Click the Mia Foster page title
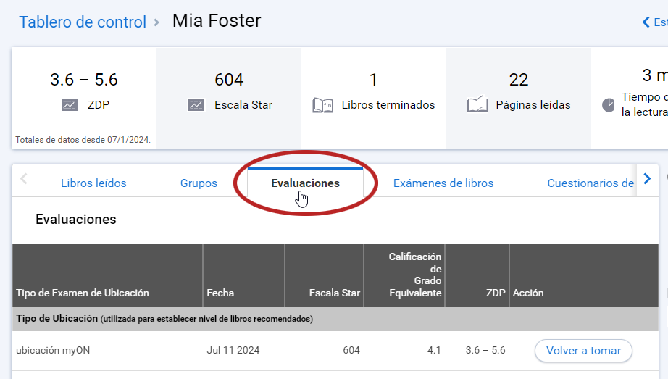 pyautogui.click(x=217, y=21)
